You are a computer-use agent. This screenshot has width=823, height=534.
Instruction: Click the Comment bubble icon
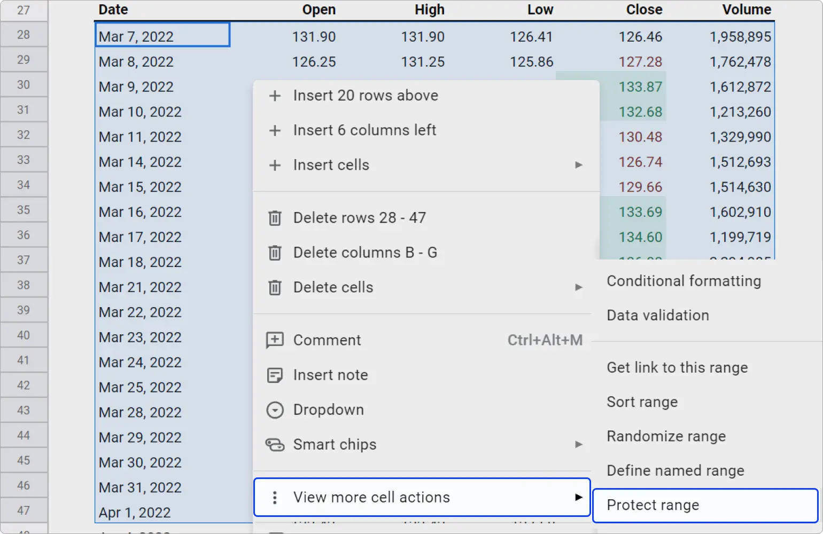point(274,340)
